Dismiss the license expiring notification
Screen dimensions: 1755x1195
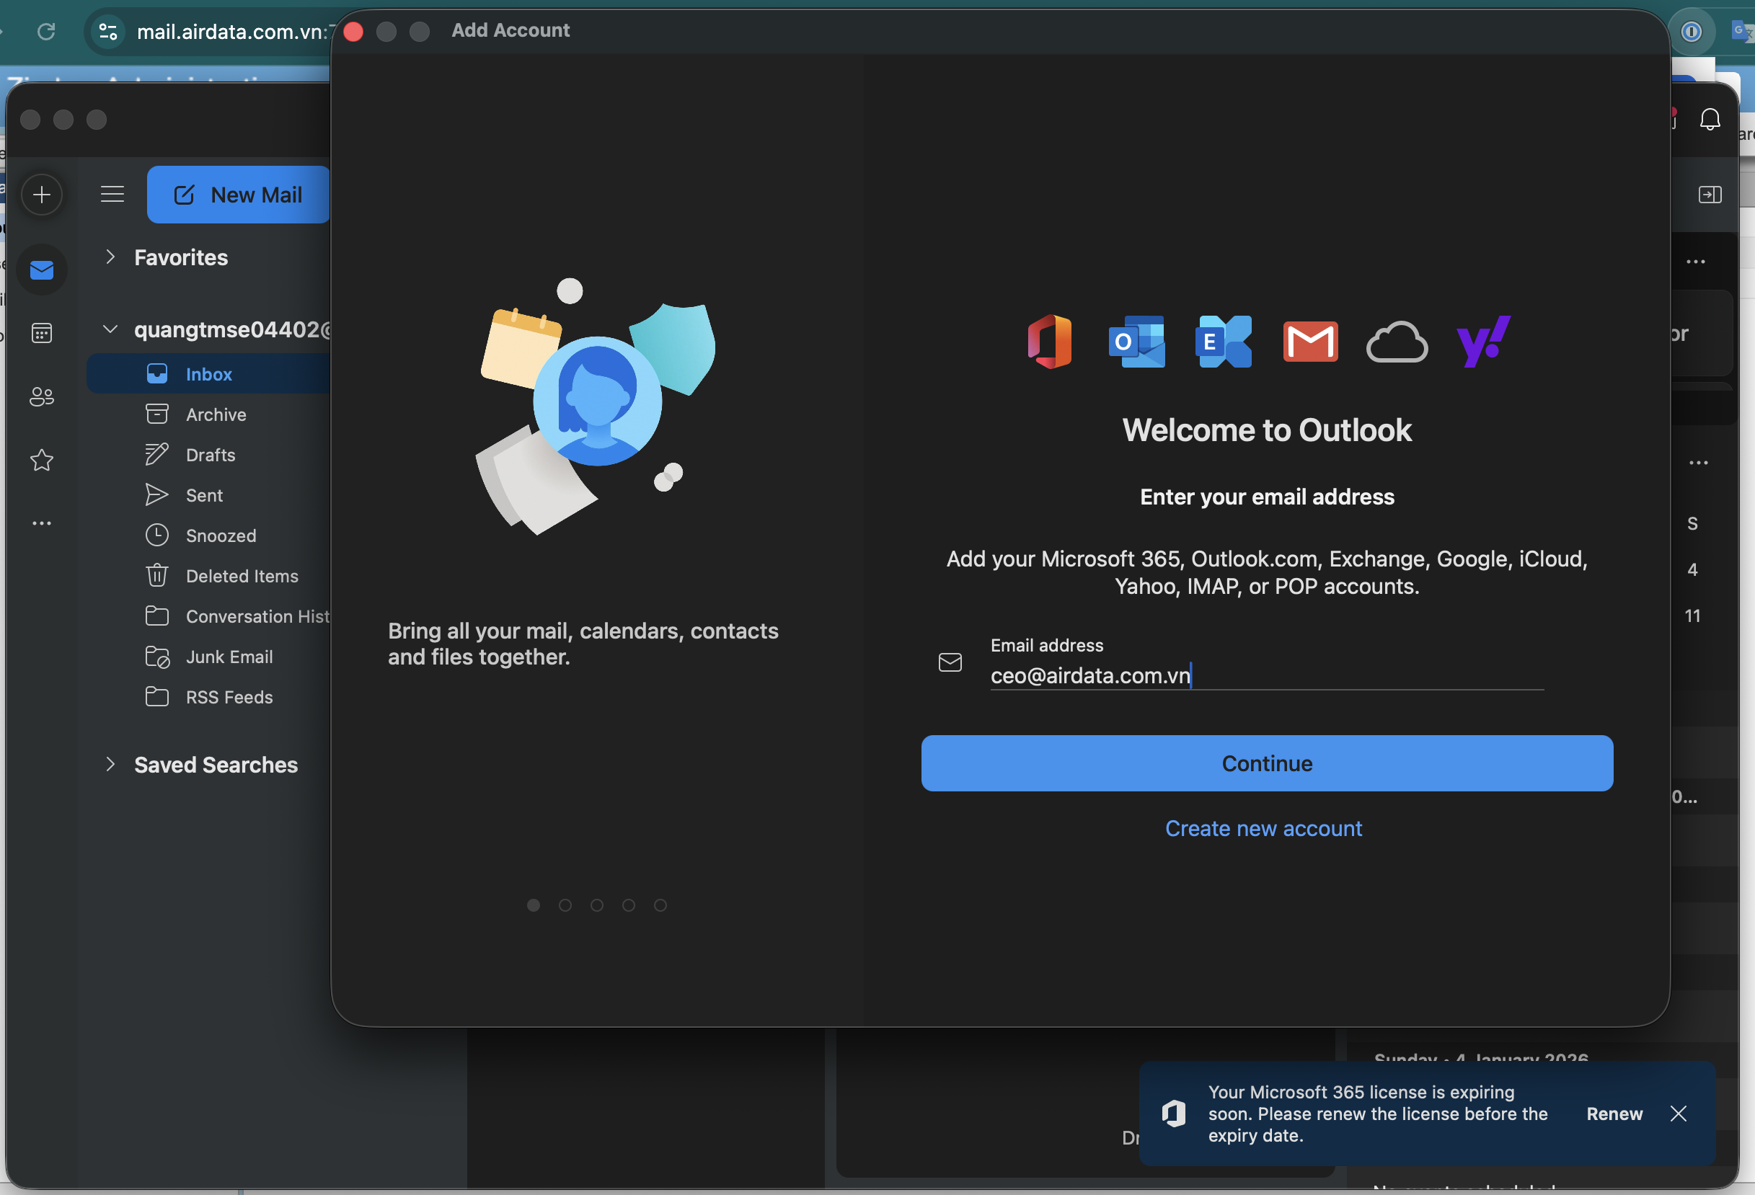pyautogui.click(x=1678, y=1114)
